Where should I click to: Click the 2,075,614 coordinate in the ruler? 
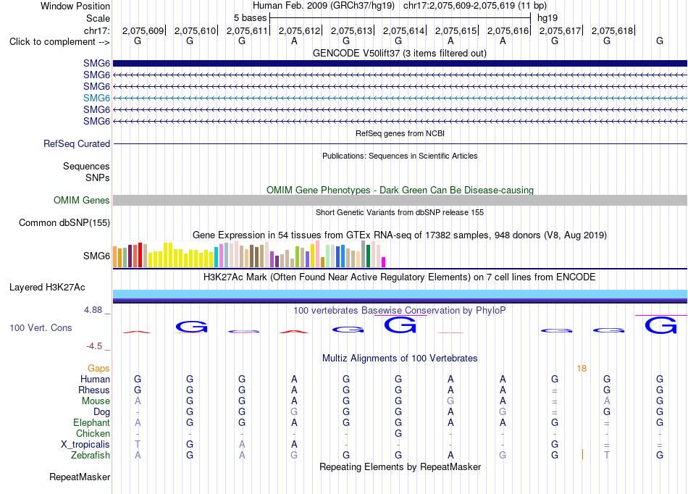(x=403, y=30)
